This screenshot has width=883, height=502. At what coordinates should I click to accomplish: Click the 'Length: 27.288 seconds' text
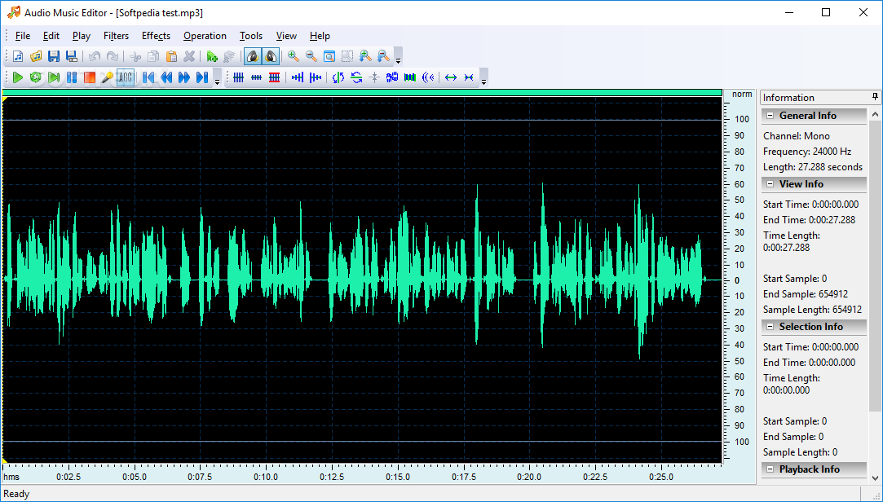tap(813, 167)
